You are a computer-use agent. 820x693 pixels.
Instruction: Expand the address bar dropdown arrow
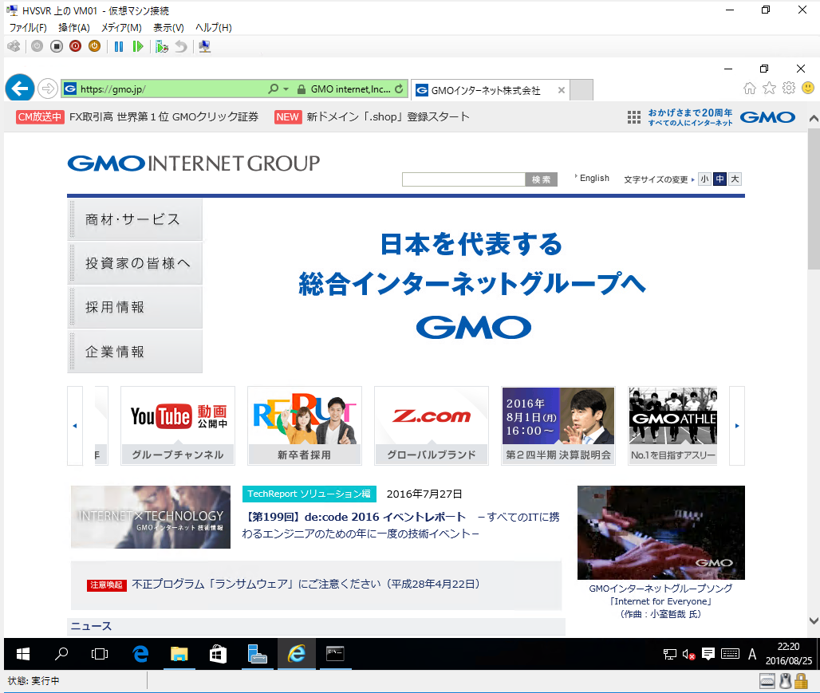click(x=286, y=89)
